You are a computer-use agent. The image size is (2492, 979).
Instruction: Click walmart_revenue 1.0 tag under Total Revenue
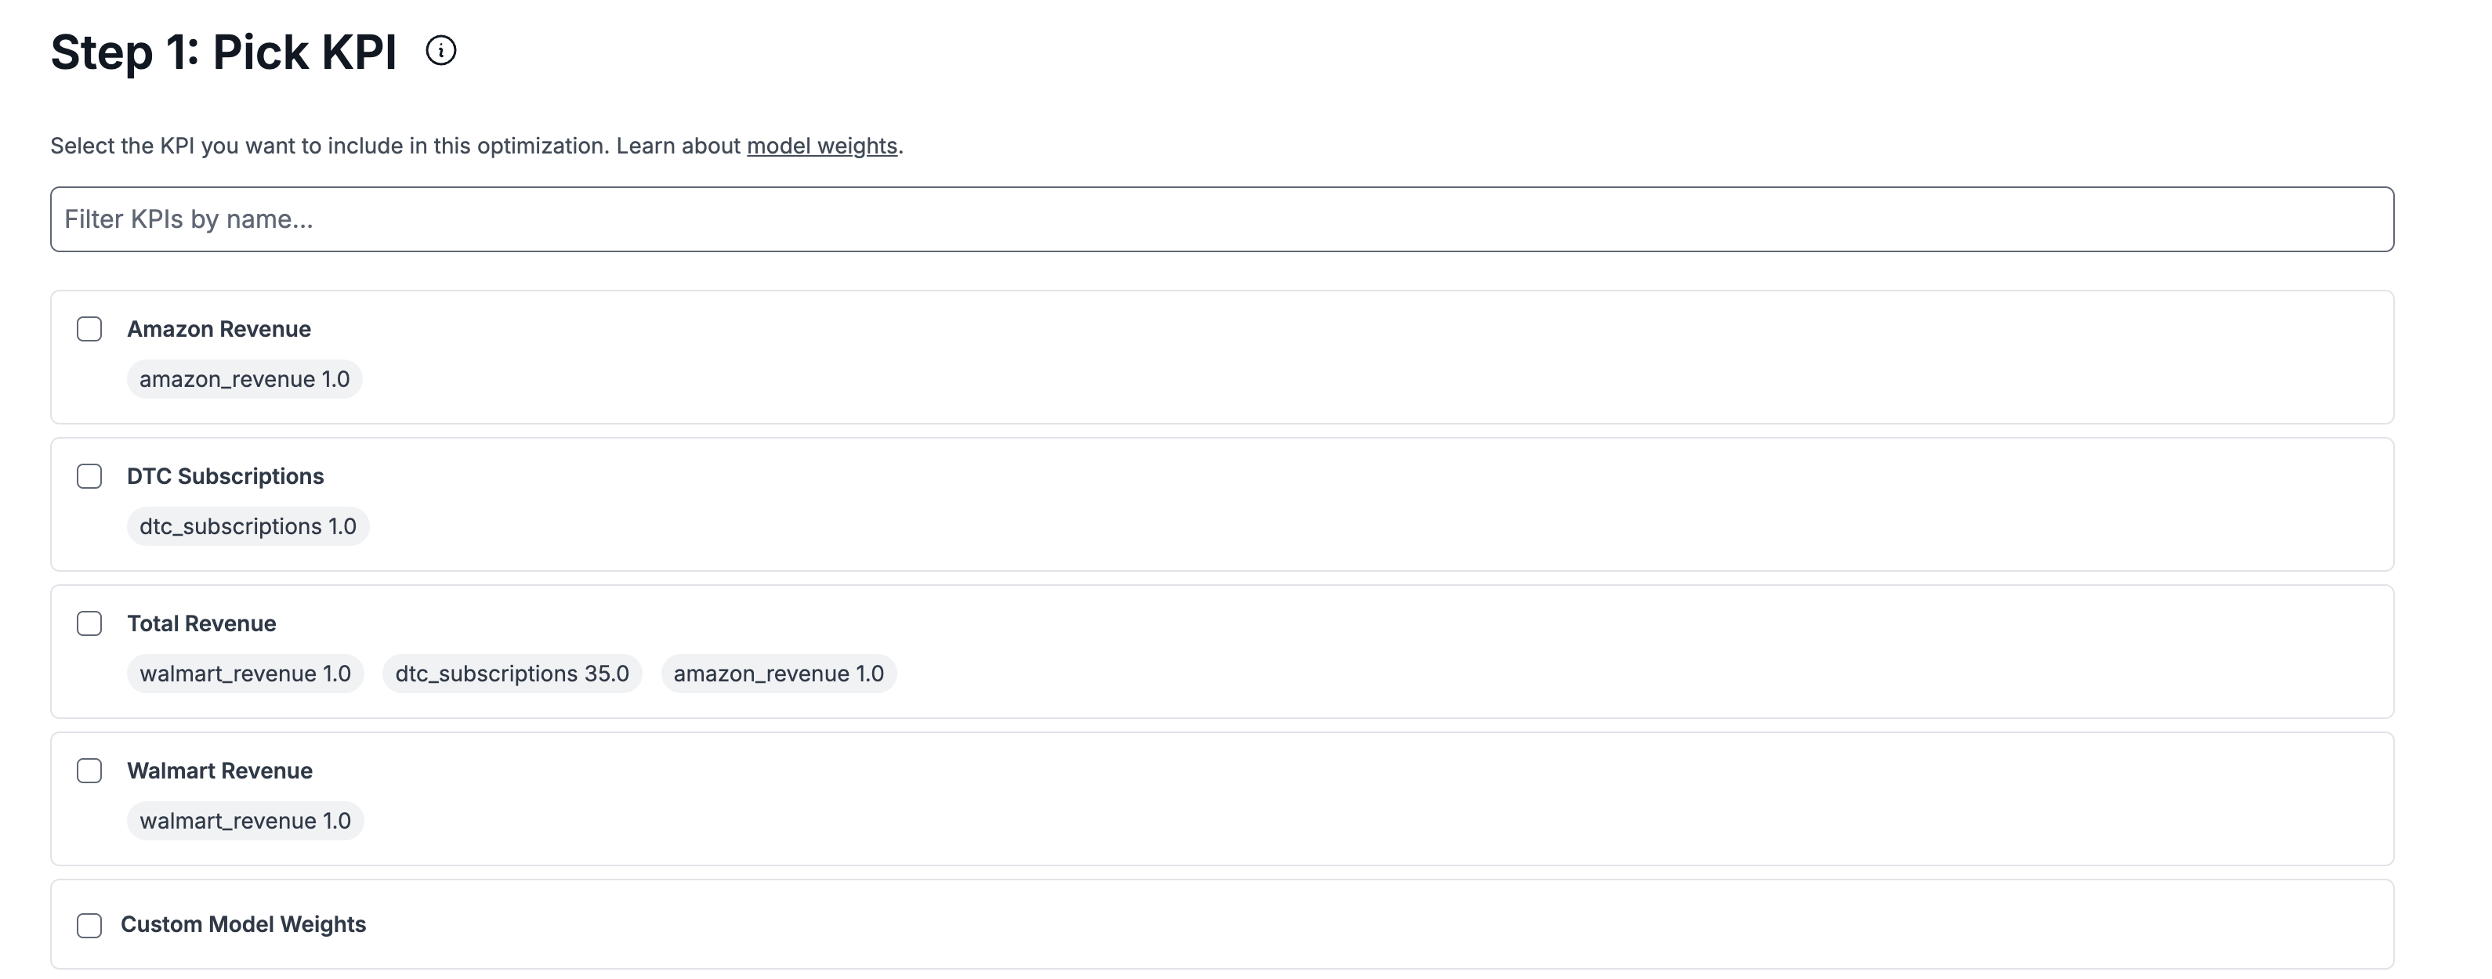[244, 674]
